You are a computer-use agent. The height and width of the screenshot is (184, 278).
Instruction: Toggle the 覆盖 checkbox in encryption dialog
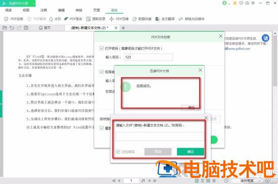coord(102,128)
